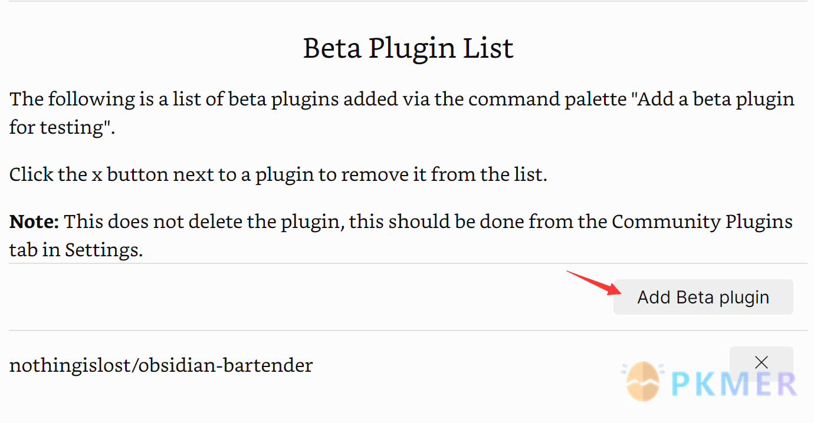
Task: Click the sentence about the x button
Action: [x=278, y=175]
